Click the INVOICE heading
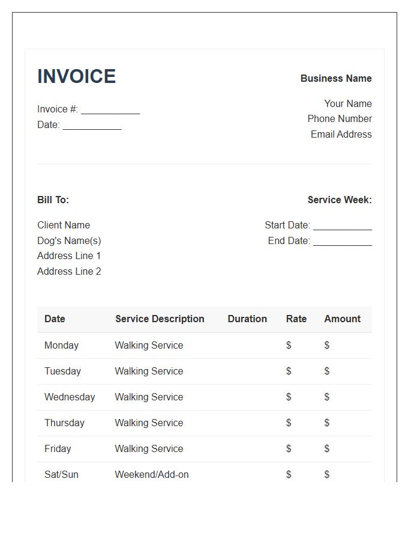The height and width of the screenshot is (541, 420). [x=76, y=76]
